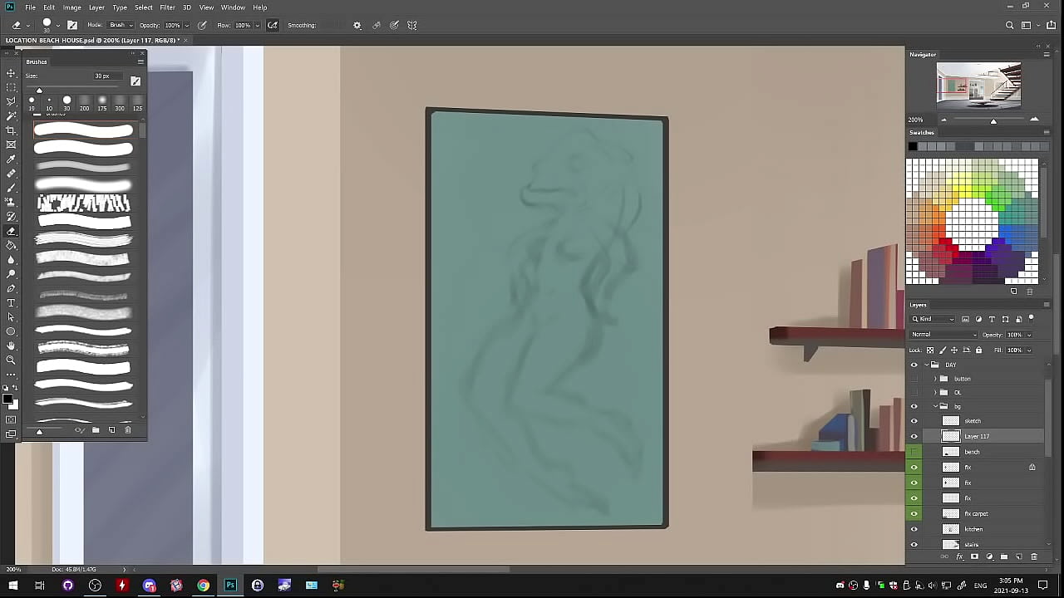This screenshot has width=1064, height=598.
Task: Click the brush size input field
Action: [106, 76]
